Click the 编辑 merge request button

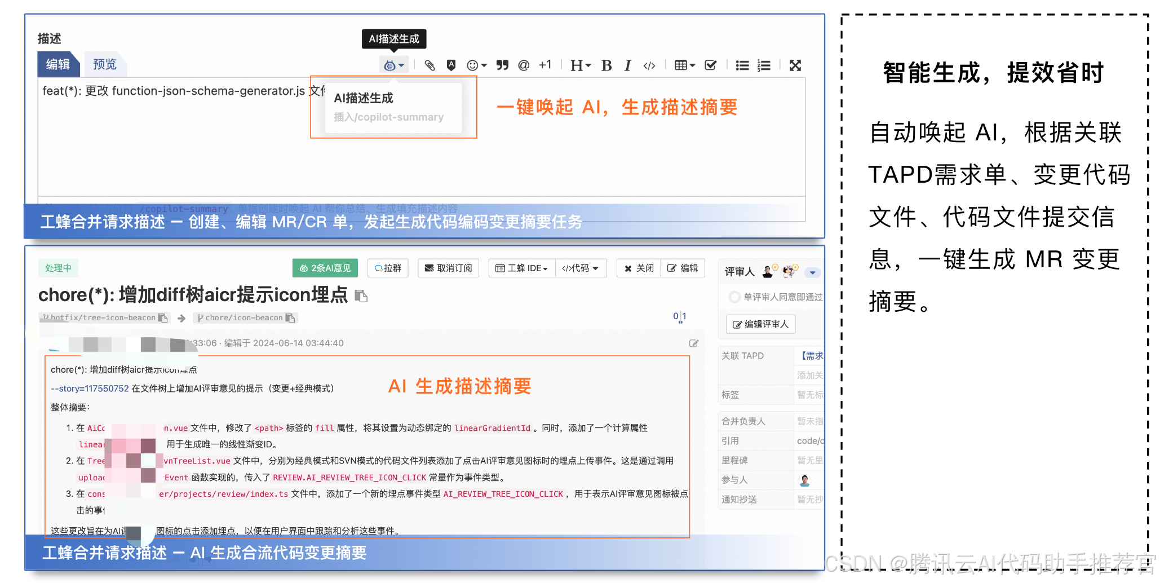pos(683,268)
